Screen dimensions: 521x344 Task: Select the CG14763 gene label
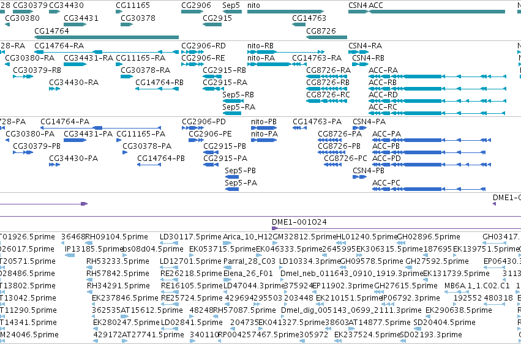309,18
